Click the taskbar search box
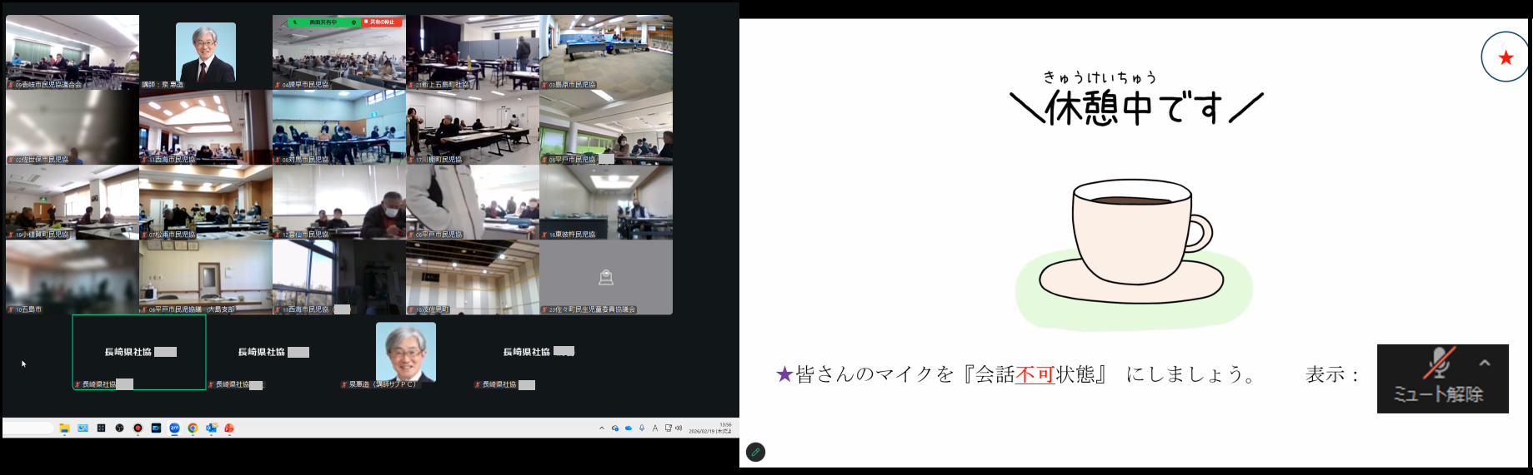 (29, 428)
